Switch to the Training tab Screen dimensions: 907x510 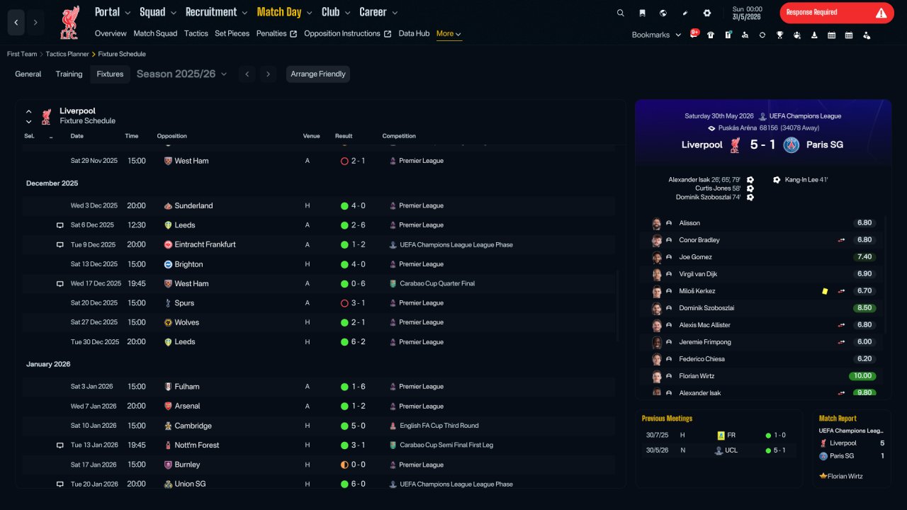[69, 74]
